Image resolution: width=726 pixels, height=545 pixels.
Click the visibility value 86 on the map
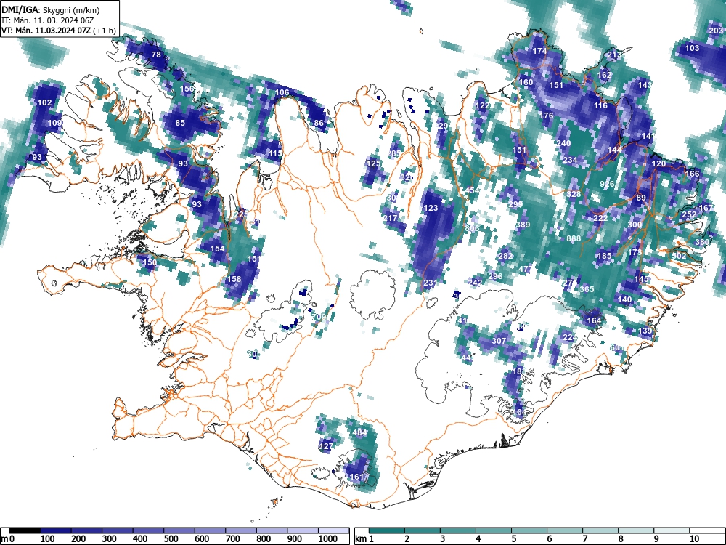tap(319, 124)
